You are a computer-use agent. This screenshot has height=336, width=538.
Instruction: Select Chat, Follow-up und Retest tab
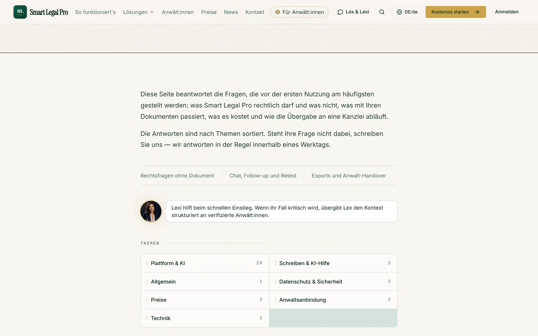click(263, 175)
